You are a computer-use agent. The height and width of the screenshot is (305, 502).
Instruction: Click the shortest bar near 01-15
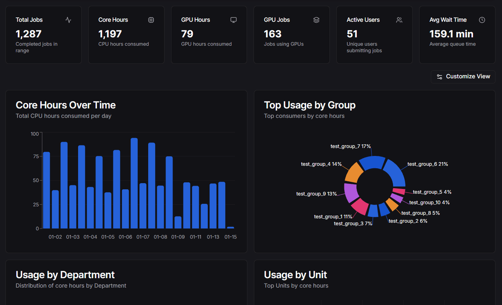click(231, 227)
